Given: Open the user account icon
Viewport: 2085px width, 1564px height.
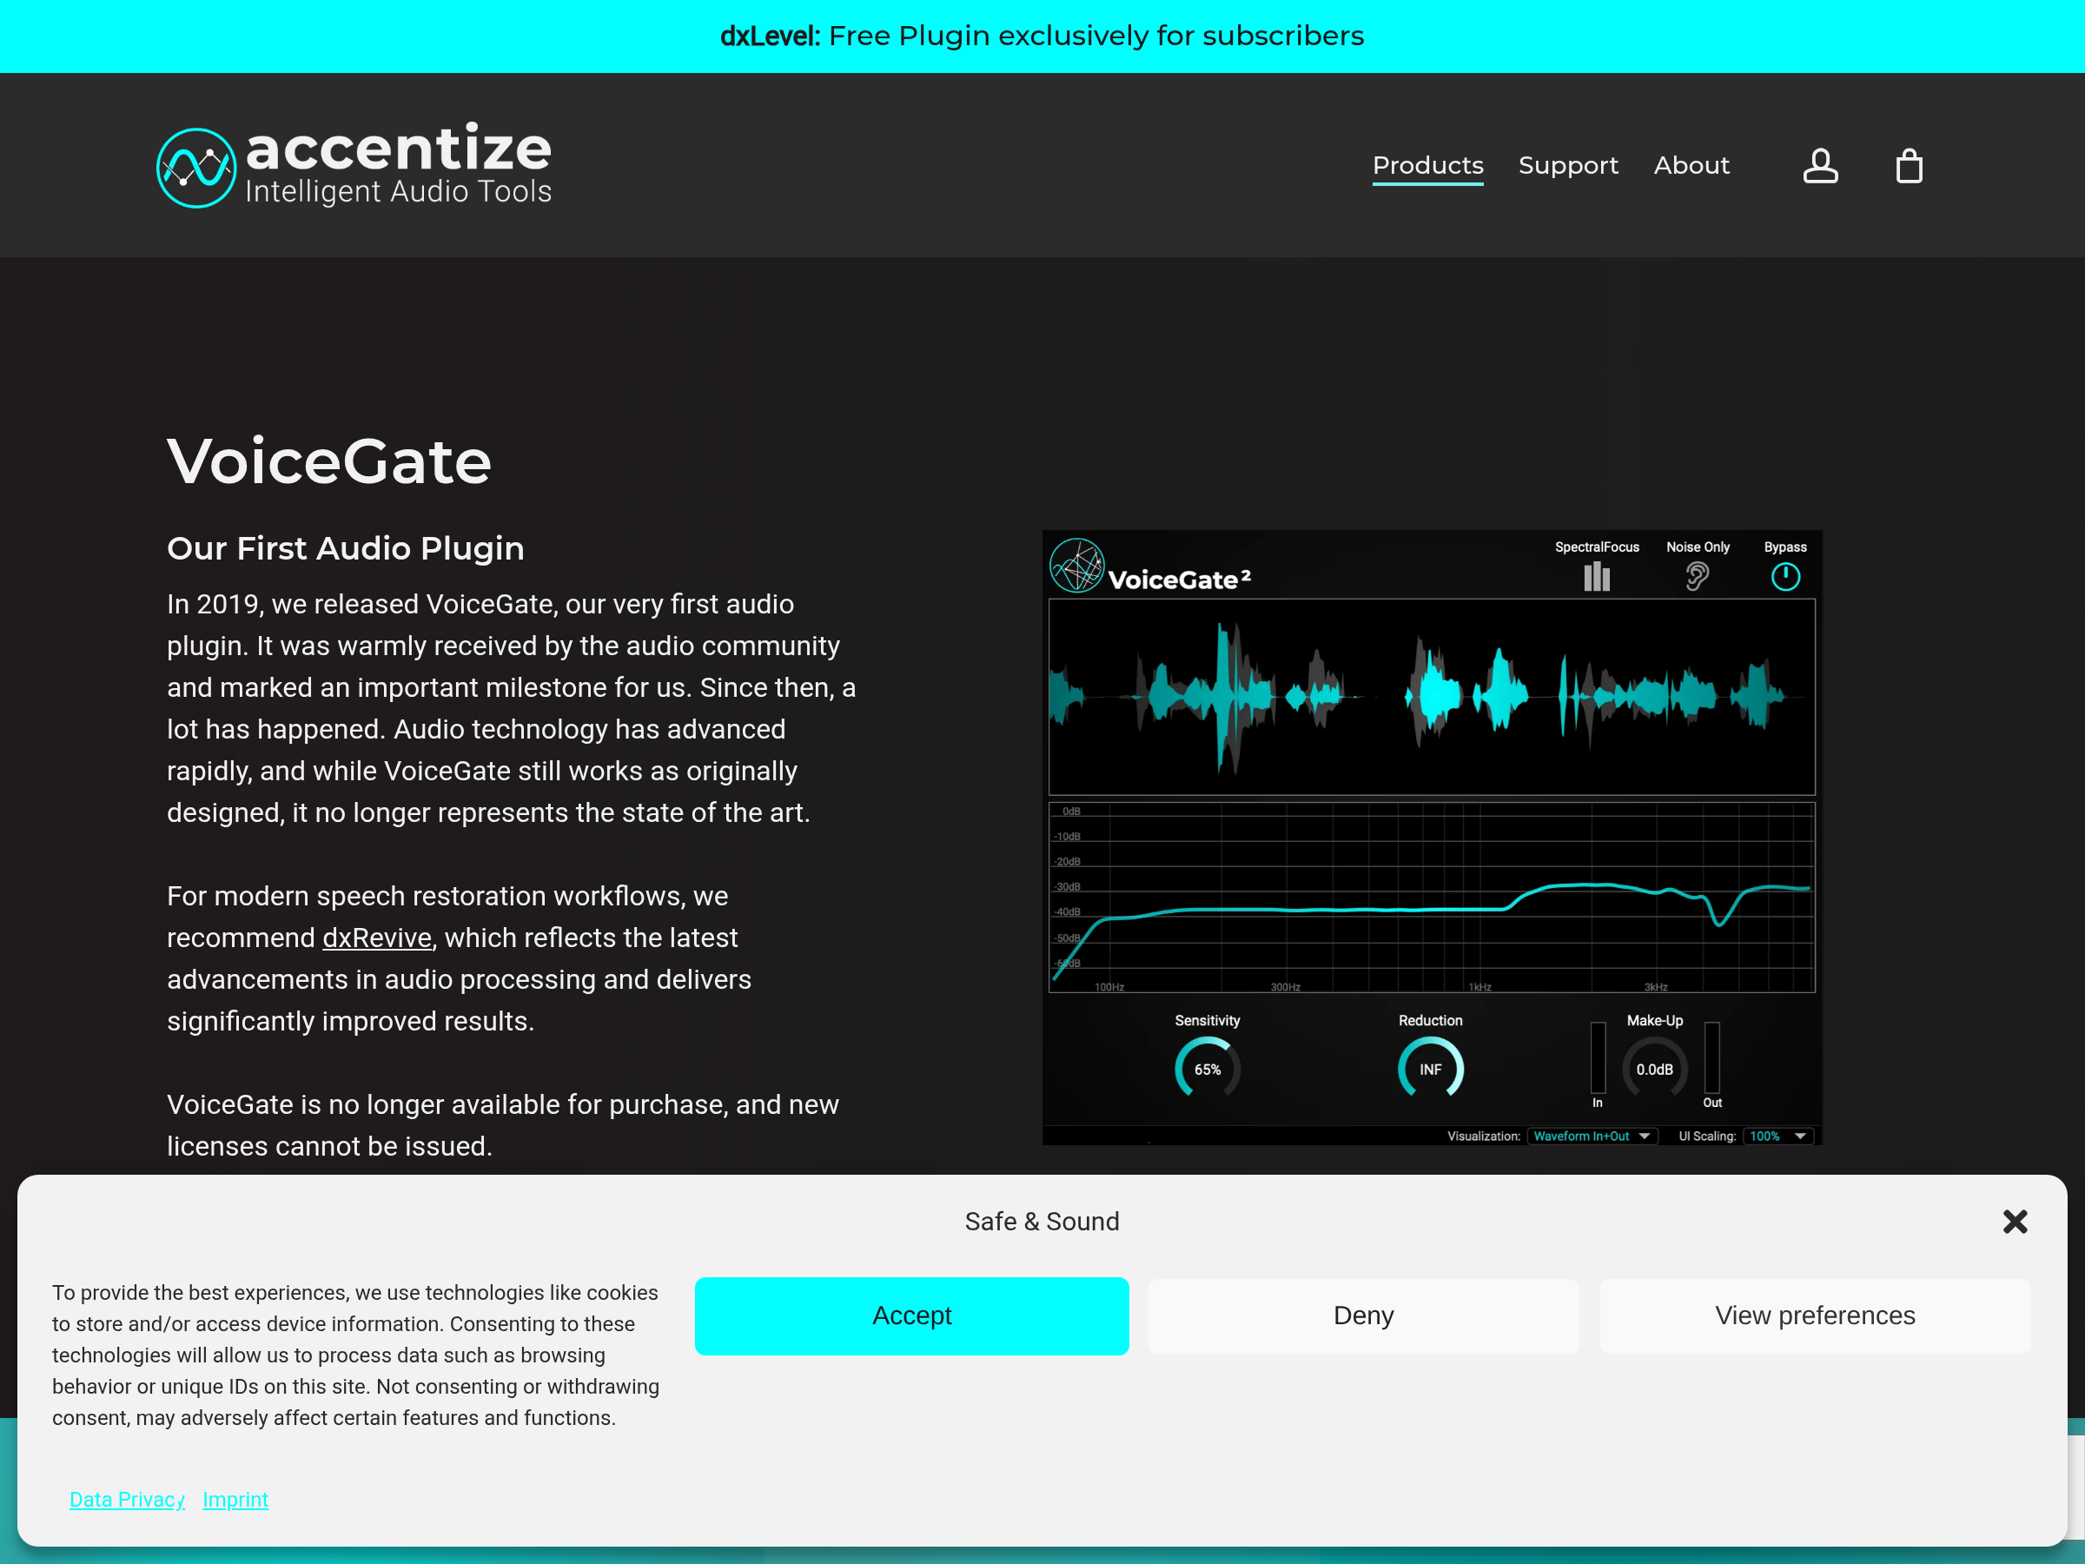Looking at the screenshot, I should tap(1820, 166).
